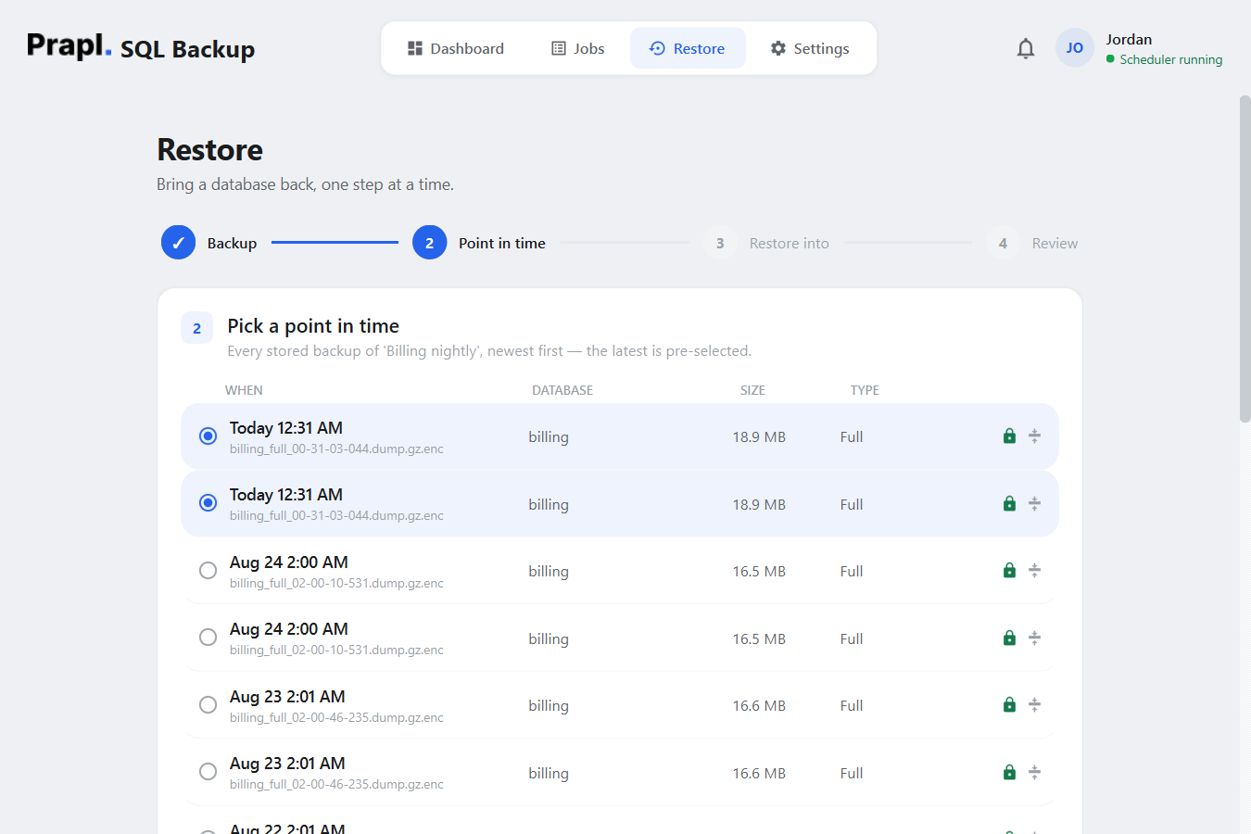The image size is (1251, 834).
Task: Select the lower Aug 24 2:00 AM radio button
Action: 208,637
